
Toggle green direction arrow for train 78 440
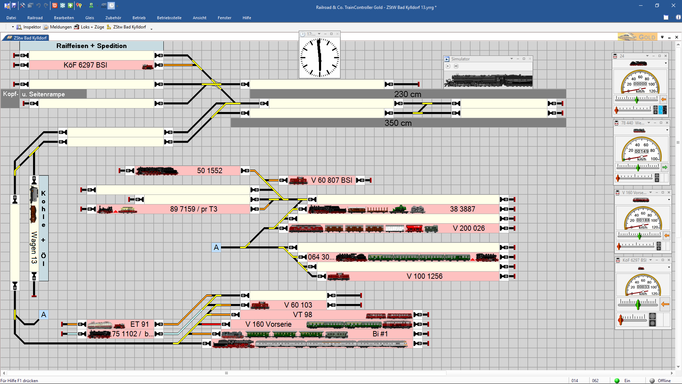coord(665,167)
